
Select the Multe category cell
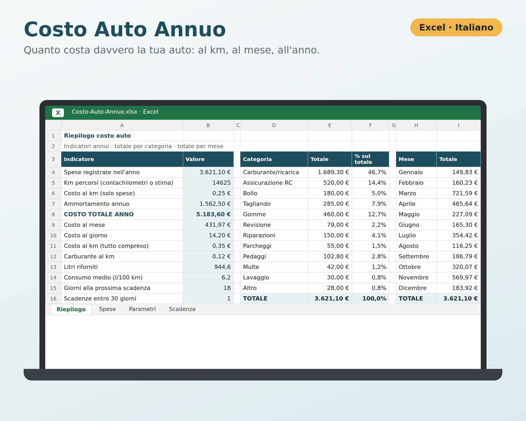(x=274, y=267)
